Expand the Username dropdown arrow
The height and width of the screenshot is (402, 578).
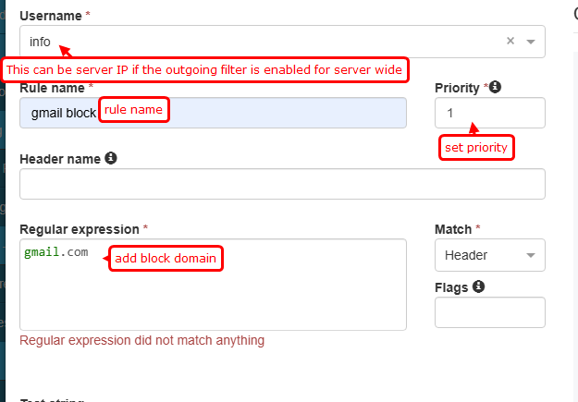tap(531, 42)
